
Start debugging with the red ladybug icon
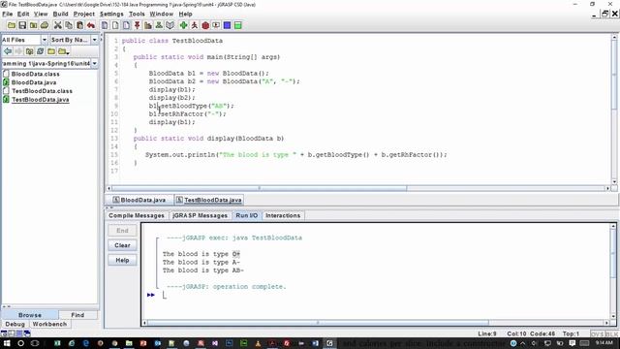(205, 25)
